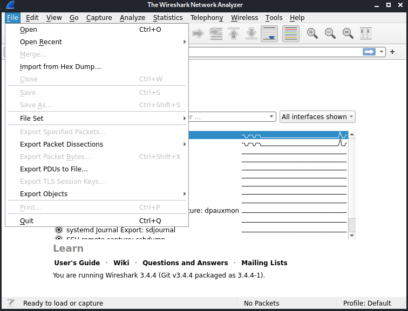Maximize the Wireshark window
408x311 pixels.
(389, 5)
